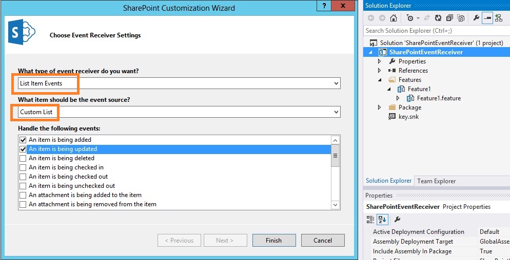Click the Finish button
This screenshot has height=260, width=510.
click(x=274, y=241)
